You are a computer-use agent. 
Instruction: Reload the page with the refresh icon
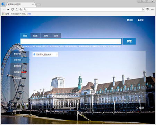point(12,9)
